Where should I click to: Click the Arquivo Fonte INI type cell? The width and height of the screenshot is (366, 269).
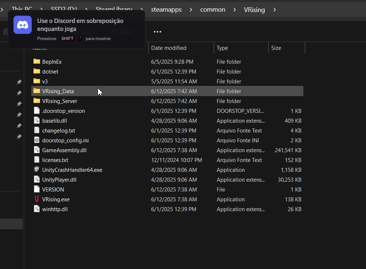(x=237, y=141)
